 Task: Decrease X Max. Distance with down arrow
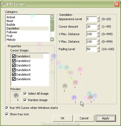point(98,35)
